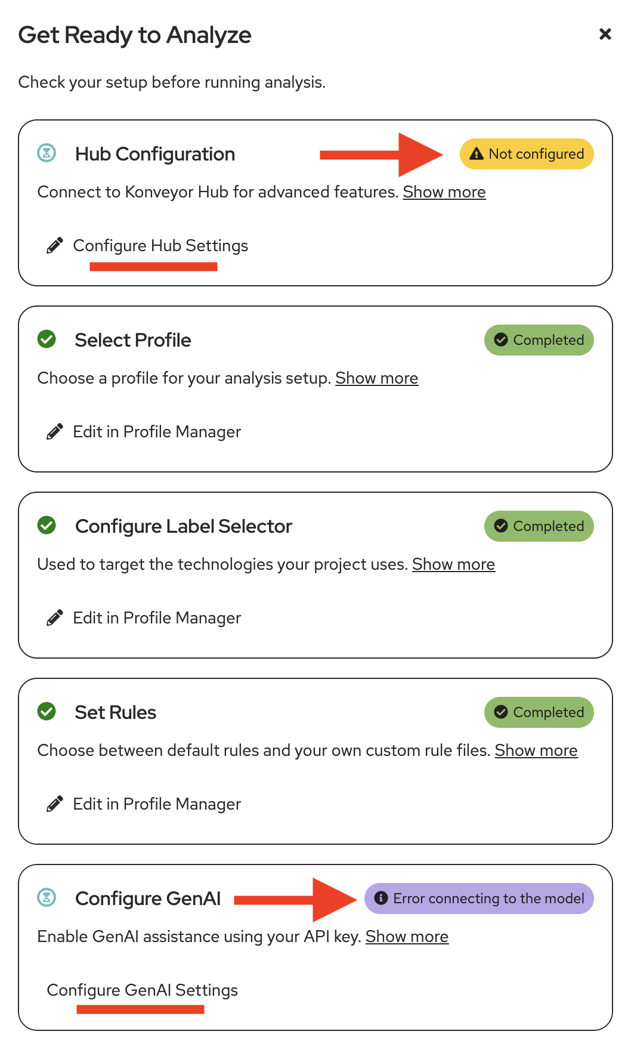Expand Show more under Set Rules
The image size is (631, 1056).
(x=536, y=751)
